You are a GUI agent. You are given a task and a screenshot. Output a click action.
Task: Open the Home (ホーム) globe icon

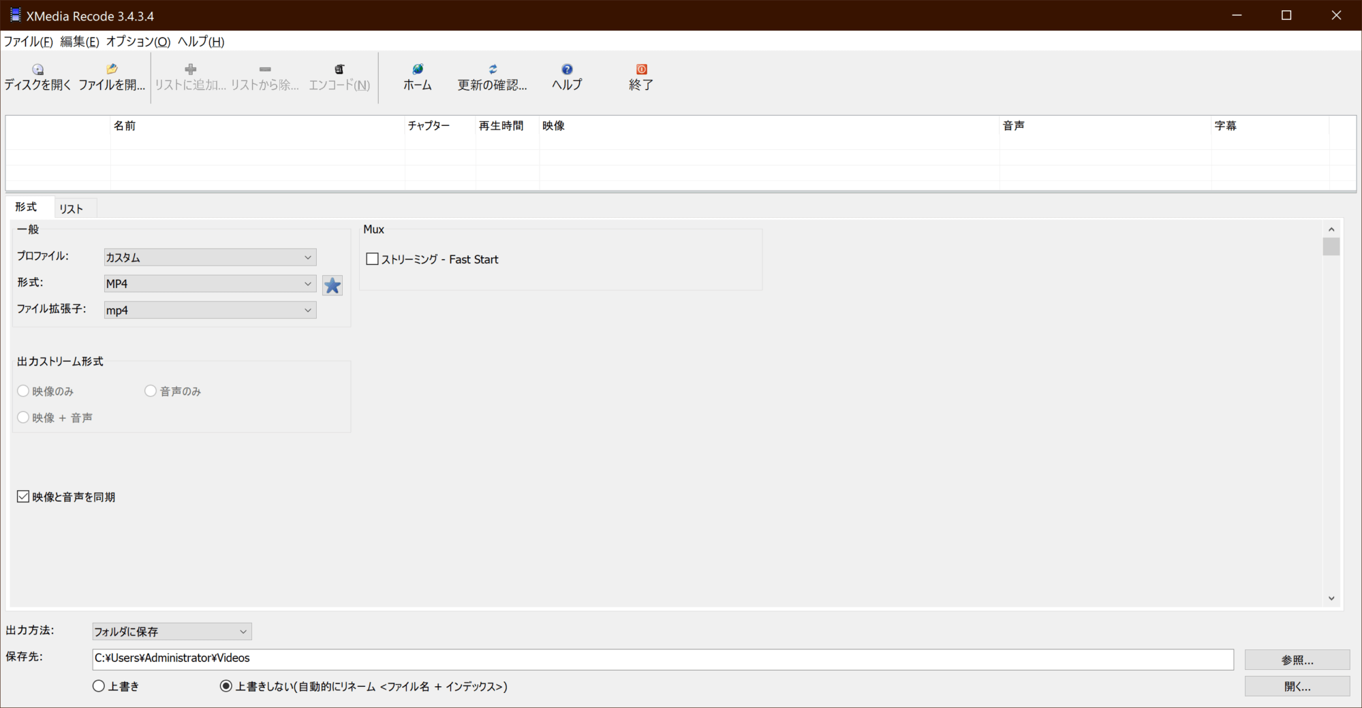point(418,69)
